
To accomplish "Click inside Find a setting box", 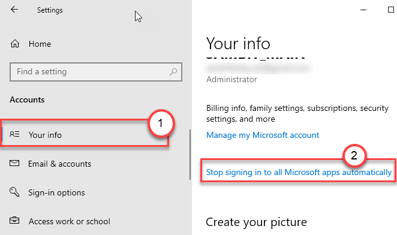I will click(x=96, y=72).
